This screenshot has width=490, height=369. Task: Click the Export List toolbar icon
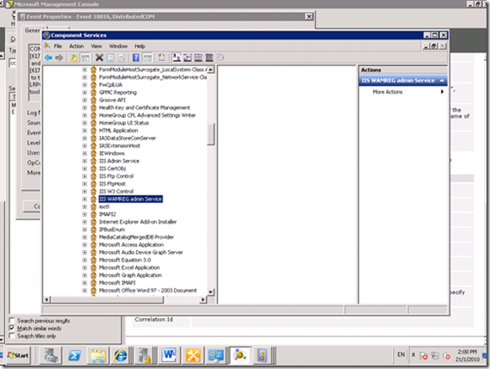point(162,58)
